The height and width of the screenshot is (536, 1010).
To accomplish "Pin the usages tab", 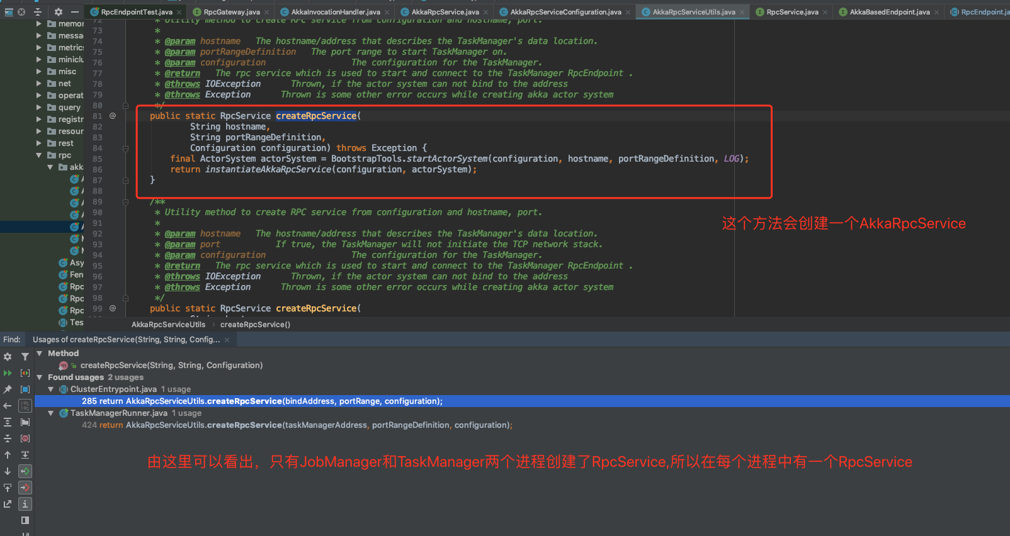I will pos(8,389).
